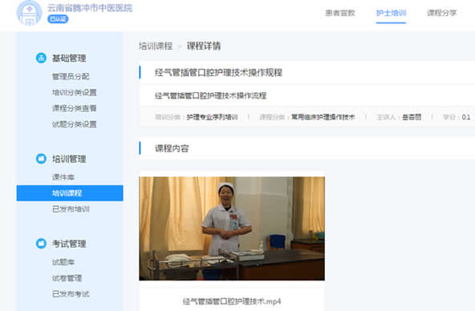
Task: Go back via 培训课程 breadcrumb
Action: click(x=156, y=46)
